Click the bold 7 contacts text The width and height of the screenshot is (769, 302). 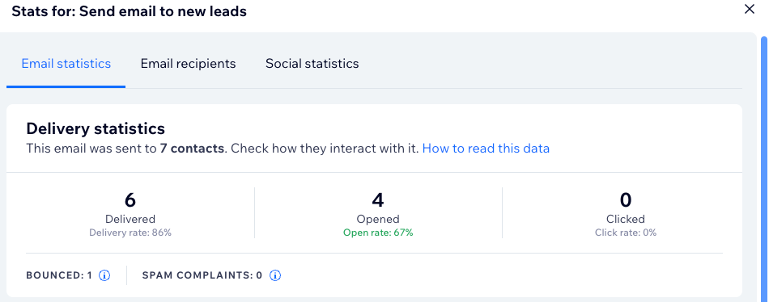point(192,149)
